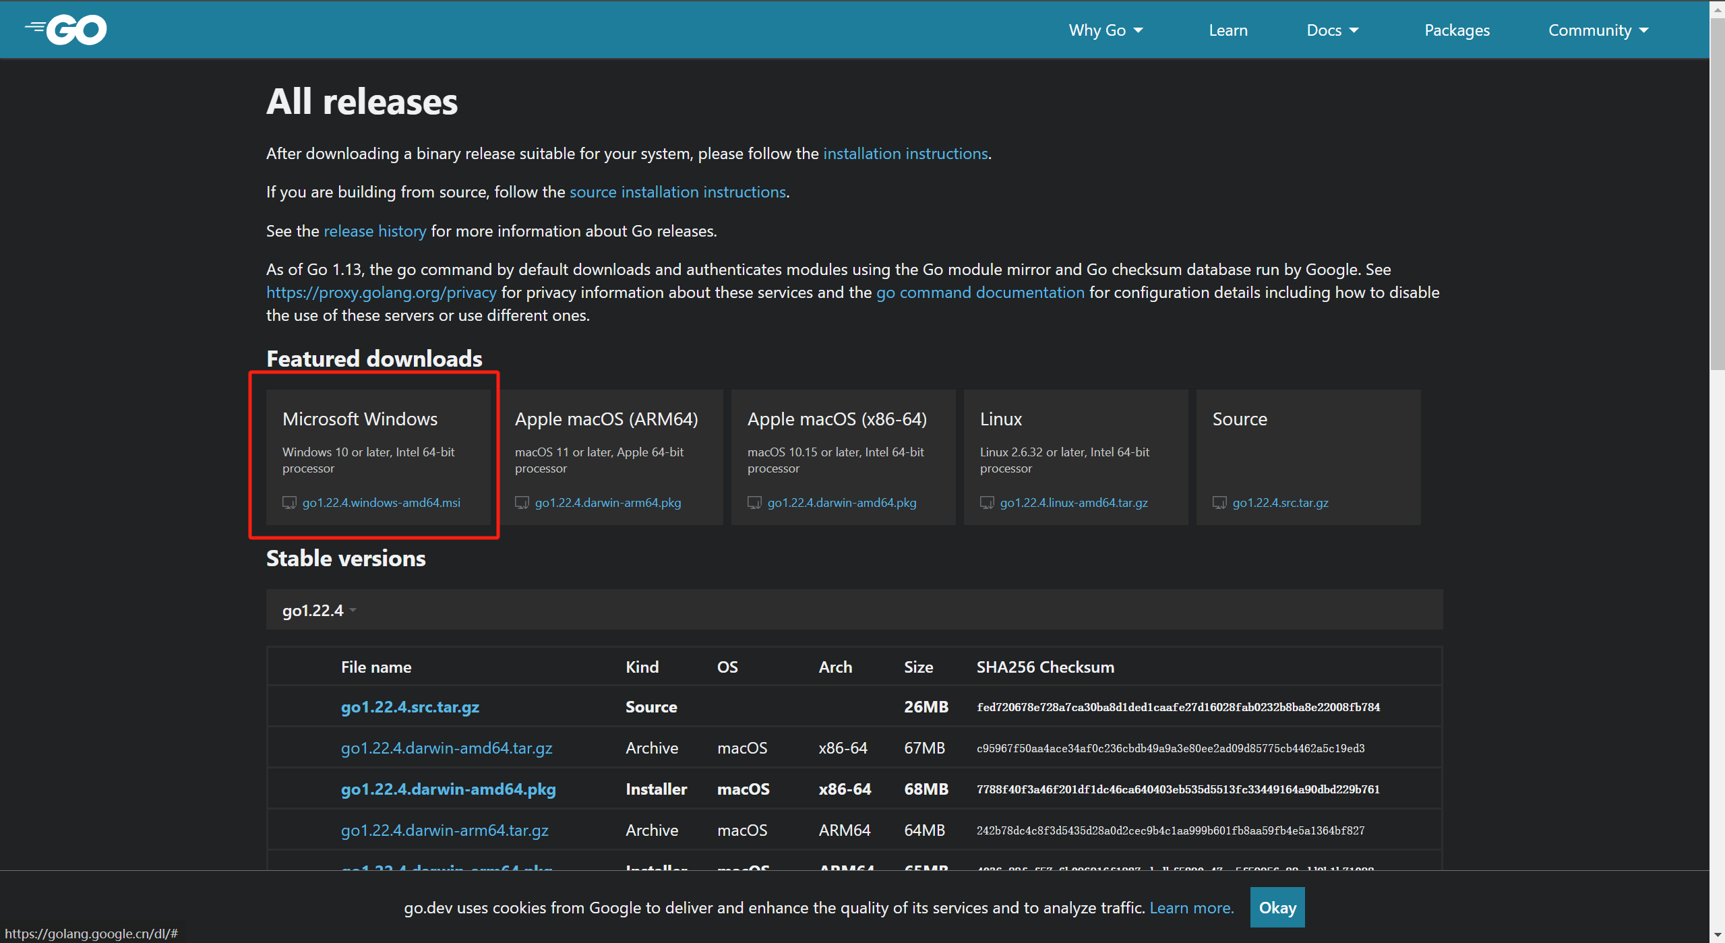Collapse the go1.22.4 stable version section
The image size is (1725, 943).
point(320,610)
